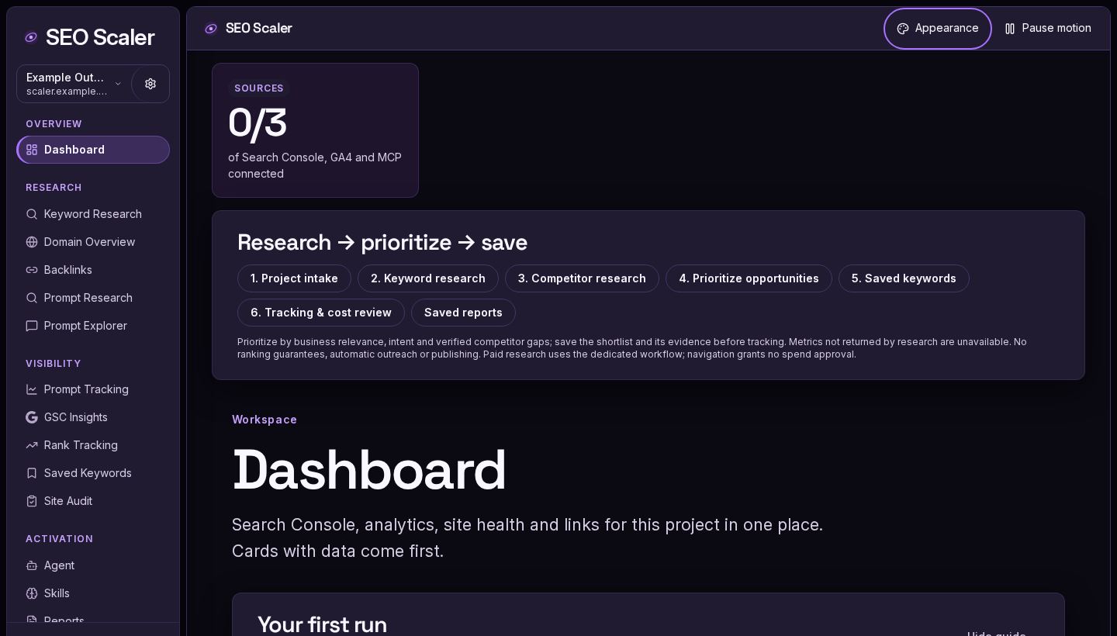This screenshot has height=636, width=1117.
Task: Click the 1. Project intake step
Action: [294, 278]
